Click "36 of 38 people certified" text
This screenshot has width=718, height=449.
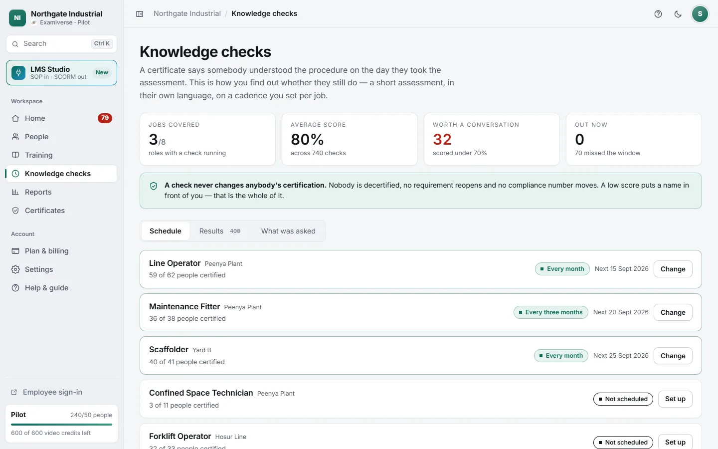(187, 319)
